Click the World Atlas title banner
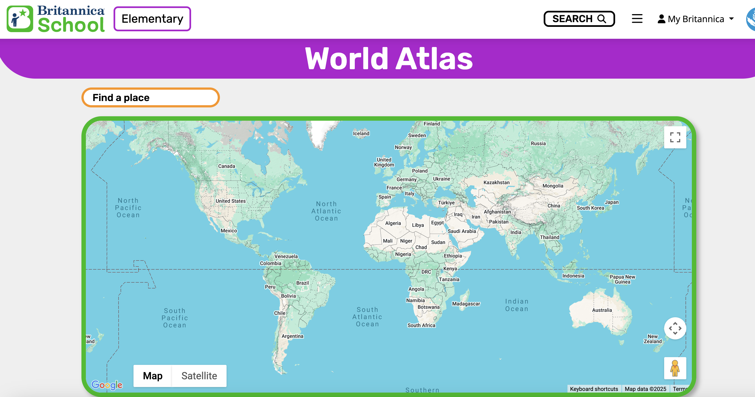 [x=389, y=59]
